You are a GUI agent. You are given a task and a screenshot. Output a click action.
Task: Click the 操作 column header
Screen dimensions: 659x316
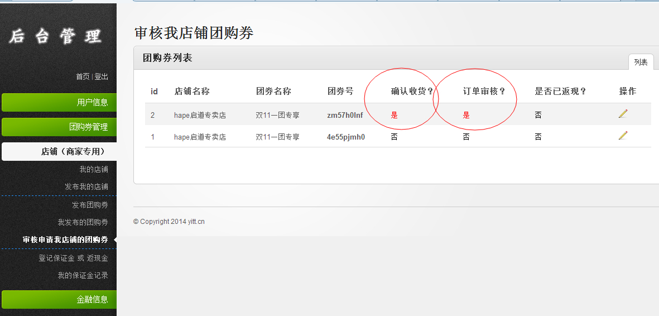(x=628, y=92)
